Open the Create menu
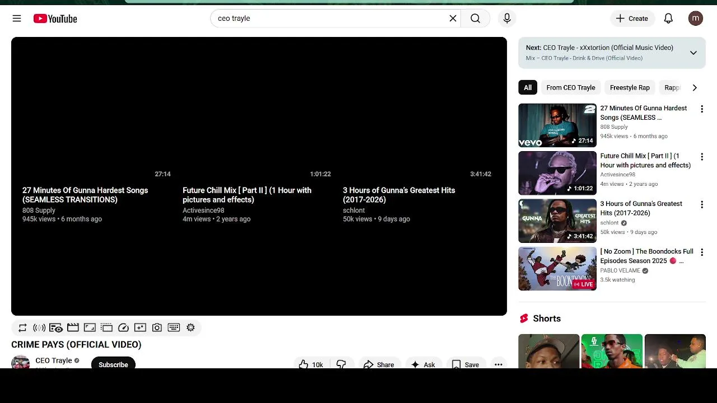The image size is (717, 403). coord(632,18)
